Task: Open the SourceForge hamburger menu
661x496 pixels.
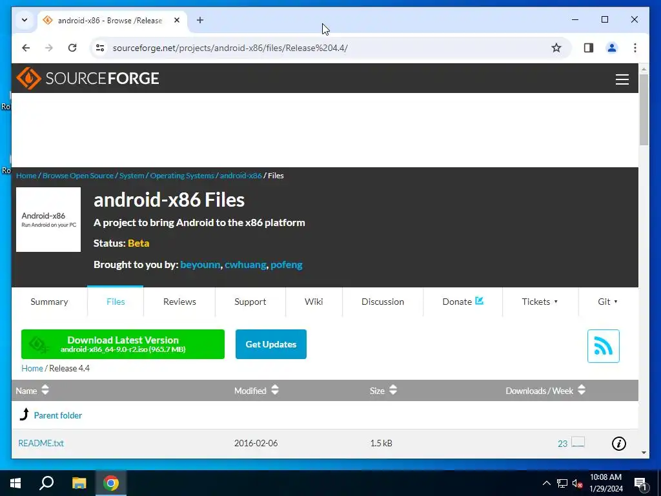Action: point(622,79)
